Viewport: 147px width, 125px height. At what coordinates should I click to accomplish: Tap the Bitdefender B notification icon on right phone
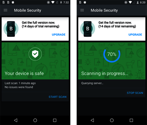click(80, 2)
